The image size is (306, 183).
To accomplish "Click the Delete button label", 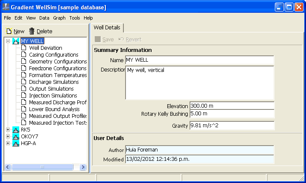I will coord(44,31).
